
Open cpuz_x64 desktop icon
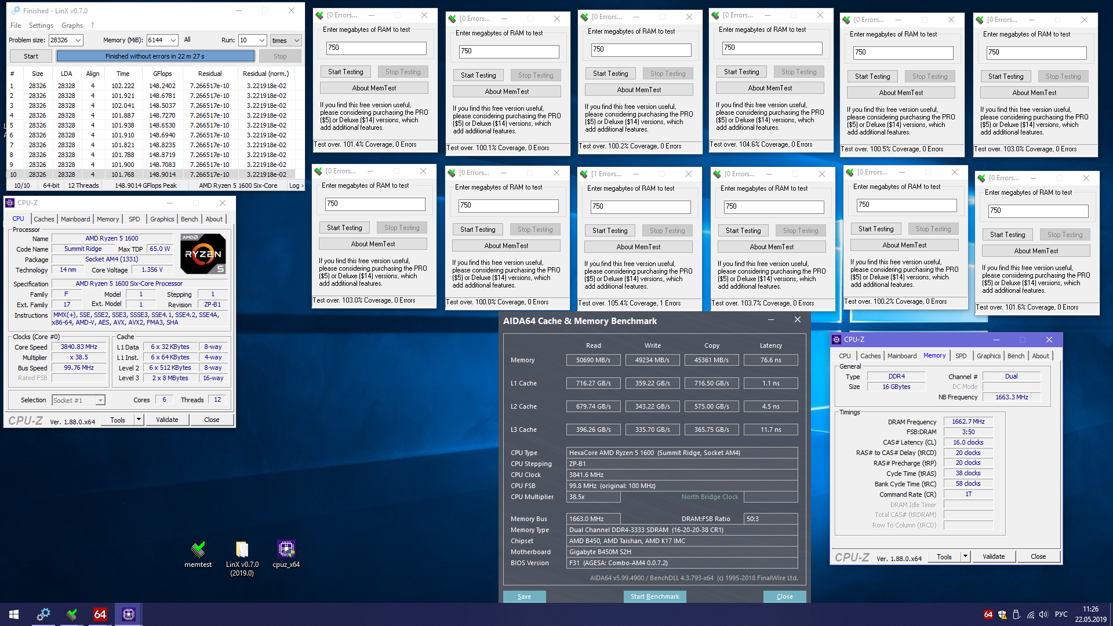click(286, 549)
